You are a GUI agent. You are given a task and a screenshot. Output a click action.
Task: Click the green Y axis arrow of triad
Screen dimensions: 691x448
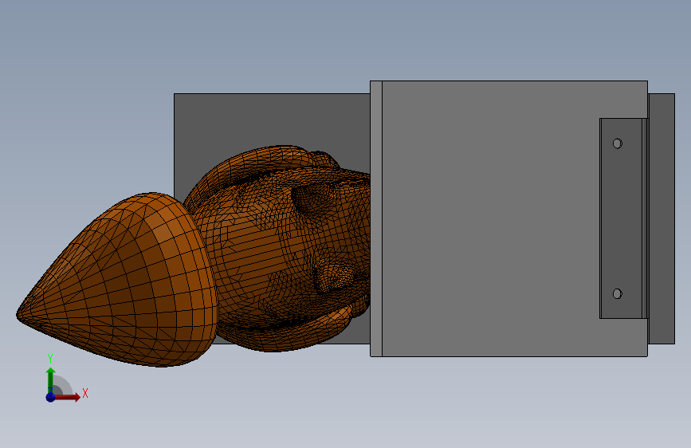coord(51,379)
